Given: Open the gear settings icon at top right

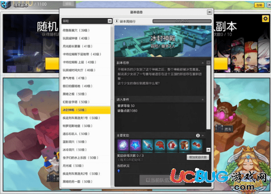Looking at the screenshot, I should coord(265,18).
